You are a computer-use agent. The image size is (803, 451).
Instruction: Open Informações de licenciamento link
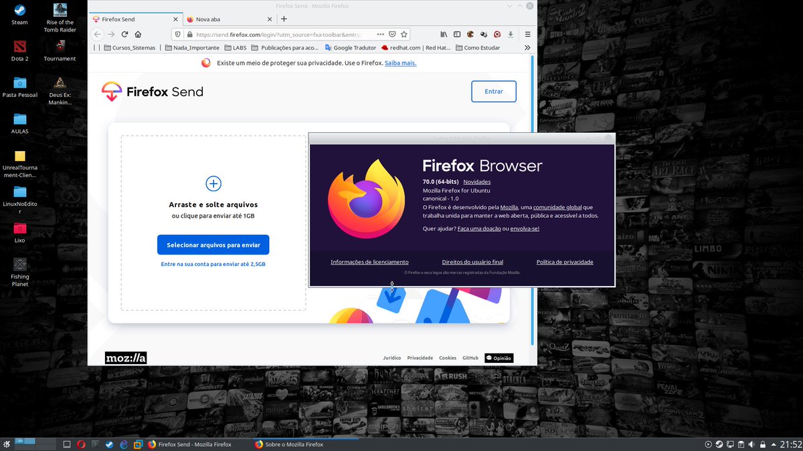(369, 262)
